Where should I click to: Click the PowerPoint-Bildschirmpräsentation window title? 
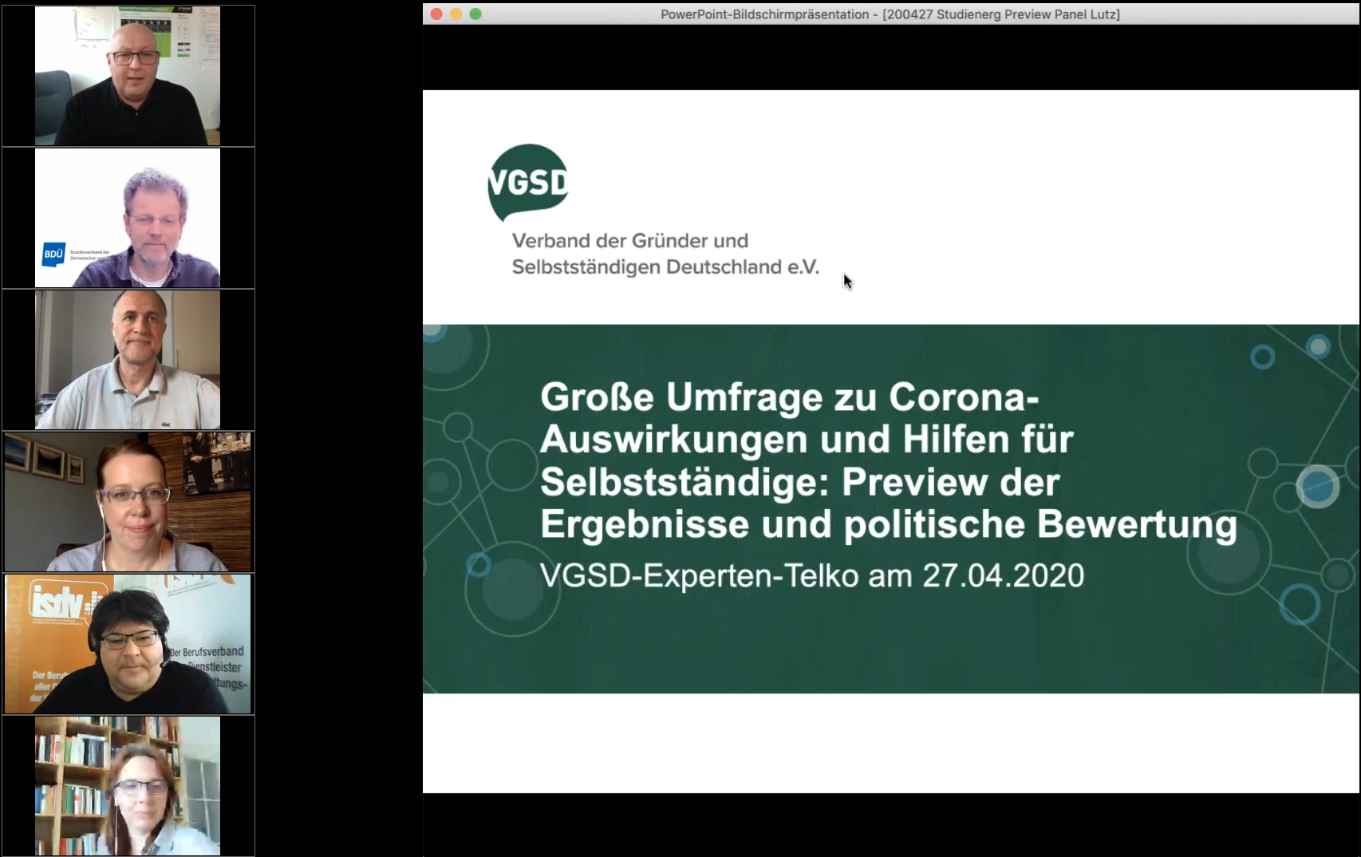(x=890, y=14)
